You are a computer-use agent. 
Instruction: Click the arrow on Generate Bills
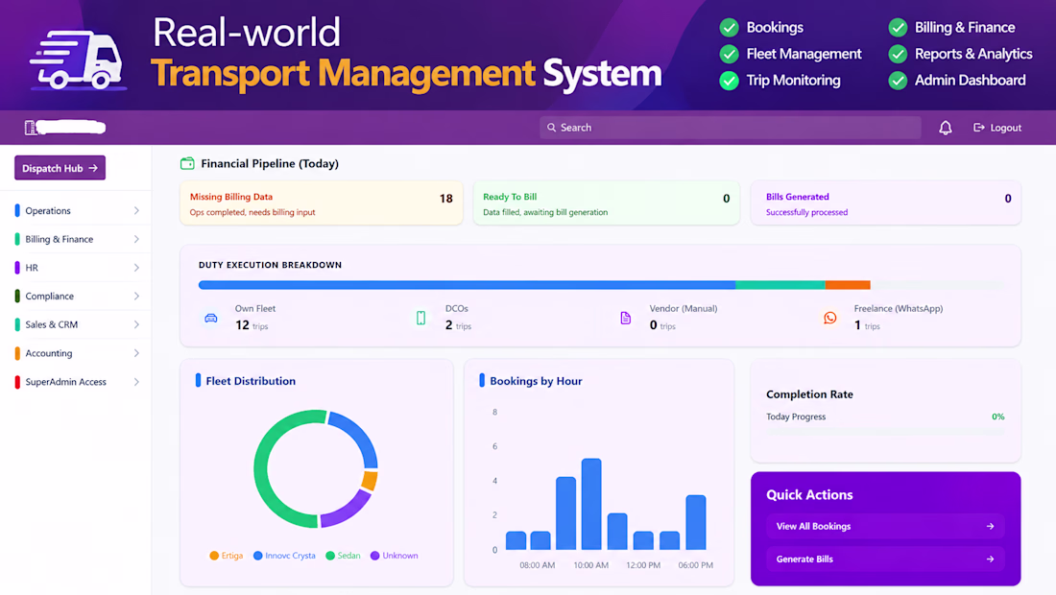pos(990,559)
